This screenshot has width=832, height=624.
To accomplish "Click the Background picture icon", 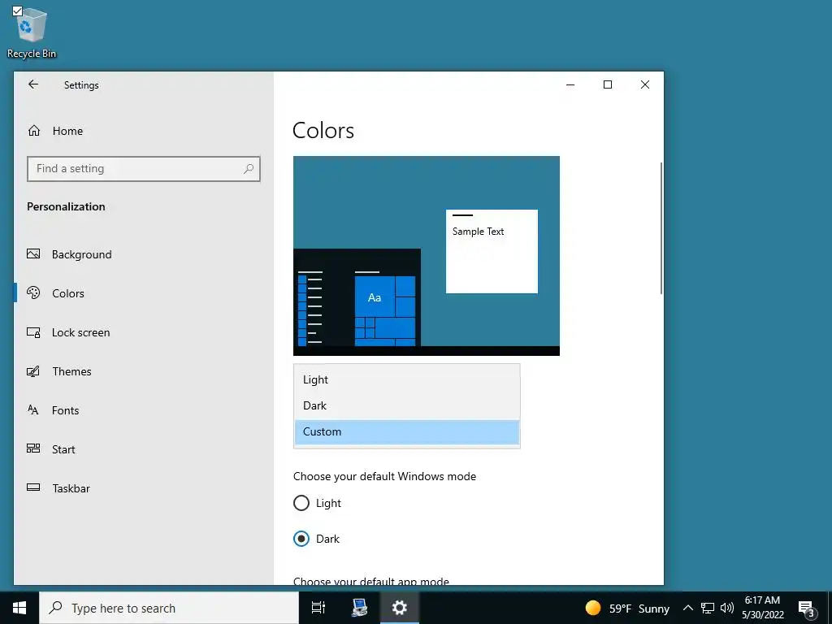I will 33,253.
